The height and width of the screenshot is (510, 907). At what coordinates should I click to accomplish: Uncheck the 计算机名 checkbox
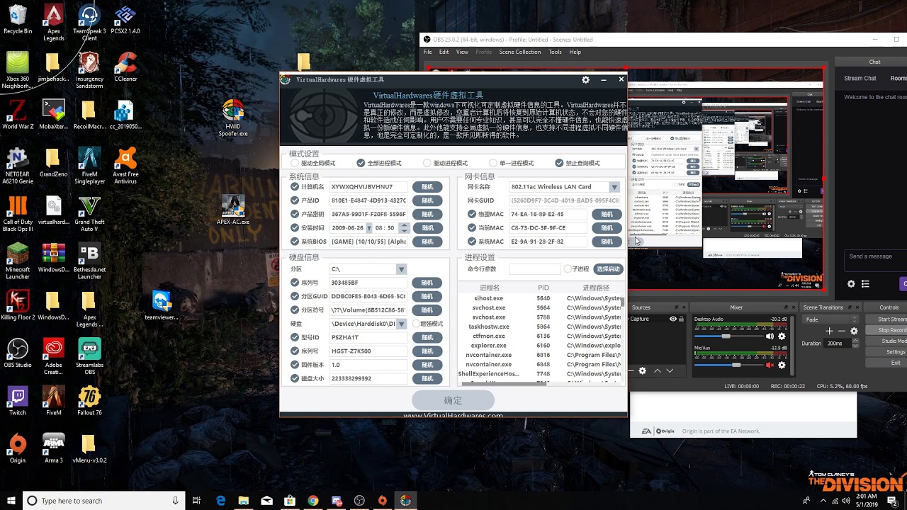[295, 187]
